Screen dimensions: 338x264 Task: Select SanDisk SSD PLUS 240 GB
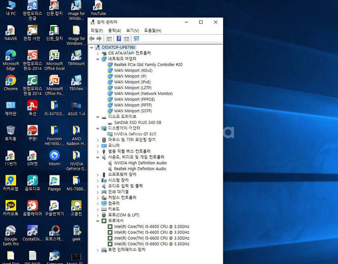click(138, 122)
